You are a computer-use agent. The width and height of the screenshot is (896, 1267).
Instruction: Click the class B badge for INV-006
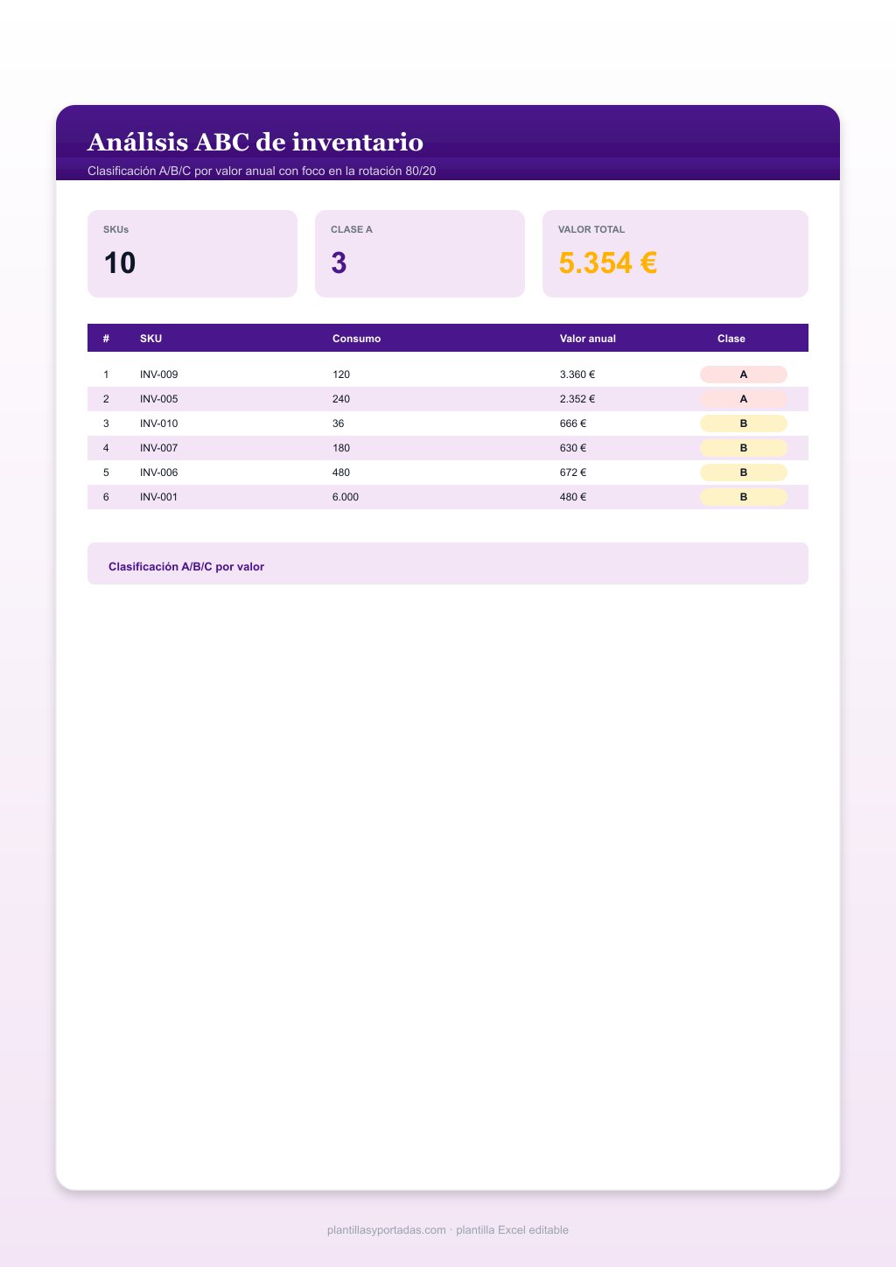tap(744, 472)
